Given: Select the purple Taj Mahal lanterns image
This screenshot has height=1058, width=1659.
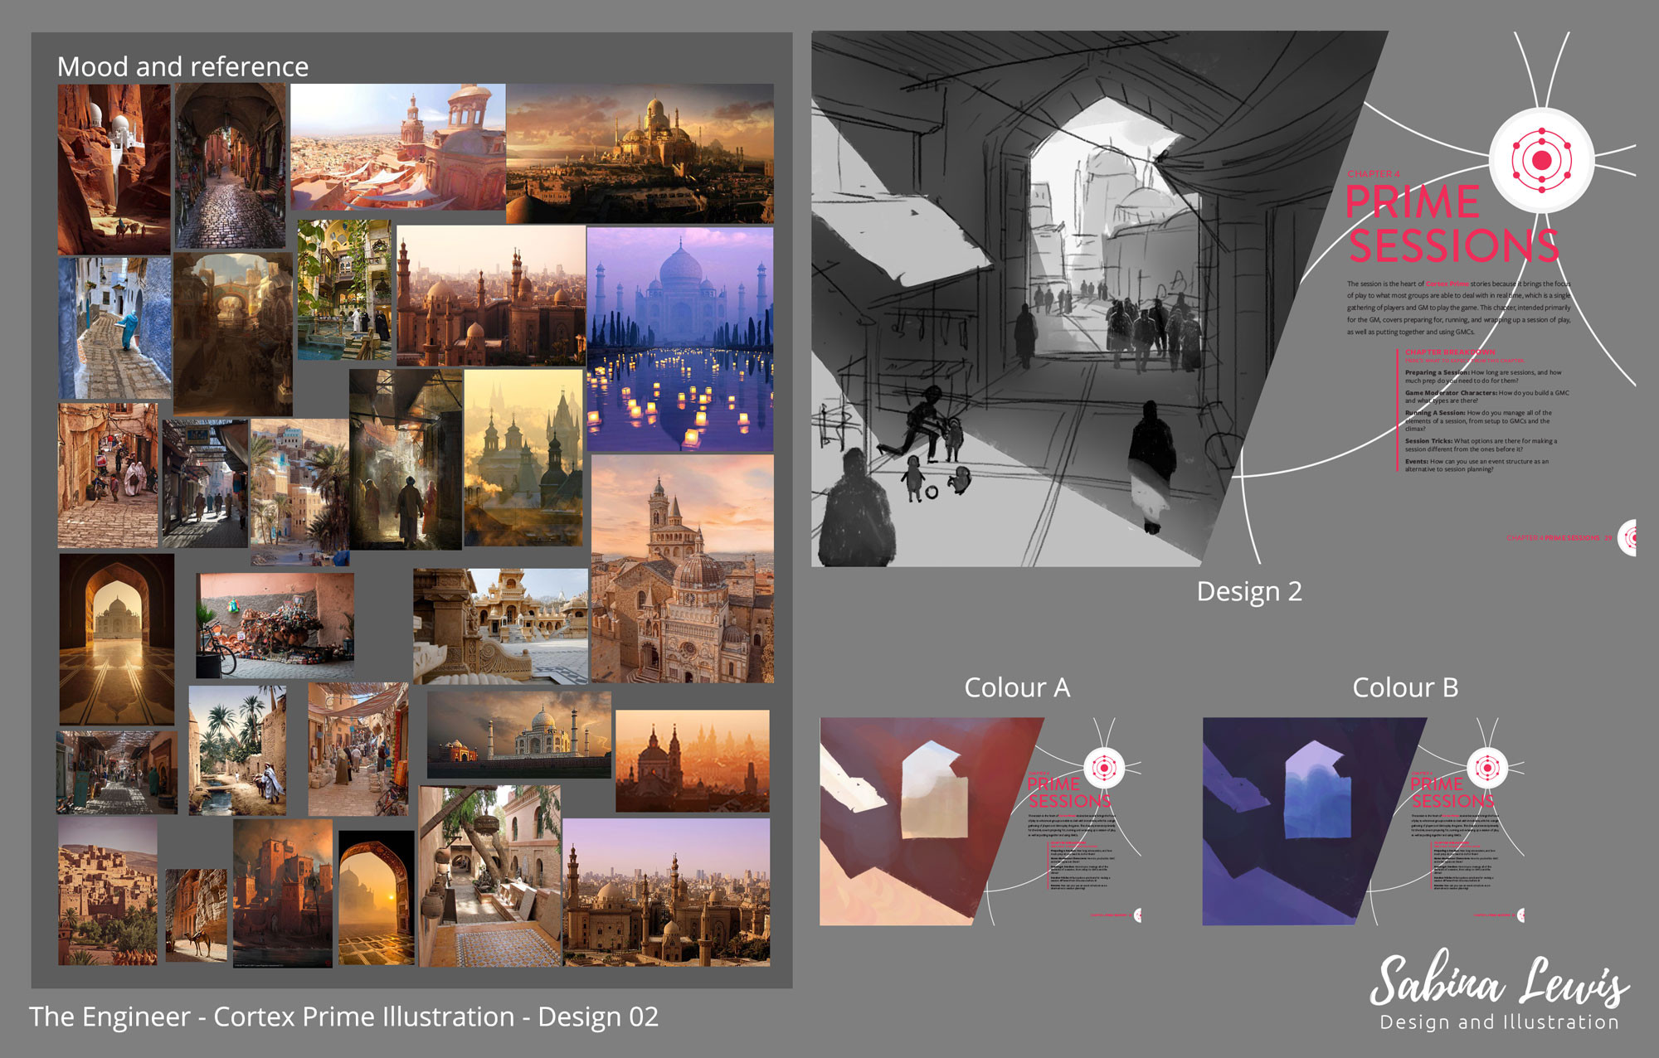Looking at the screenshot, I should tap(680, 340).
